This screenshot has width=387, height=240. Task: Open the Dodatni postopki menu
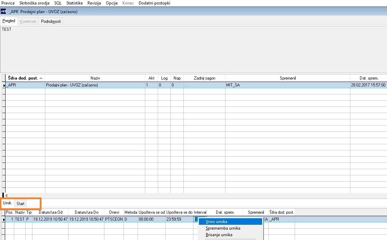point(154,3)
